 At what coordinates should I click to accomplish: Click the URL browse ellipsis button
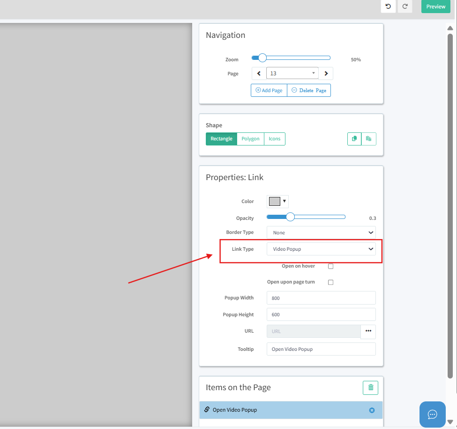pyautogui.click(x=368, y=331)
